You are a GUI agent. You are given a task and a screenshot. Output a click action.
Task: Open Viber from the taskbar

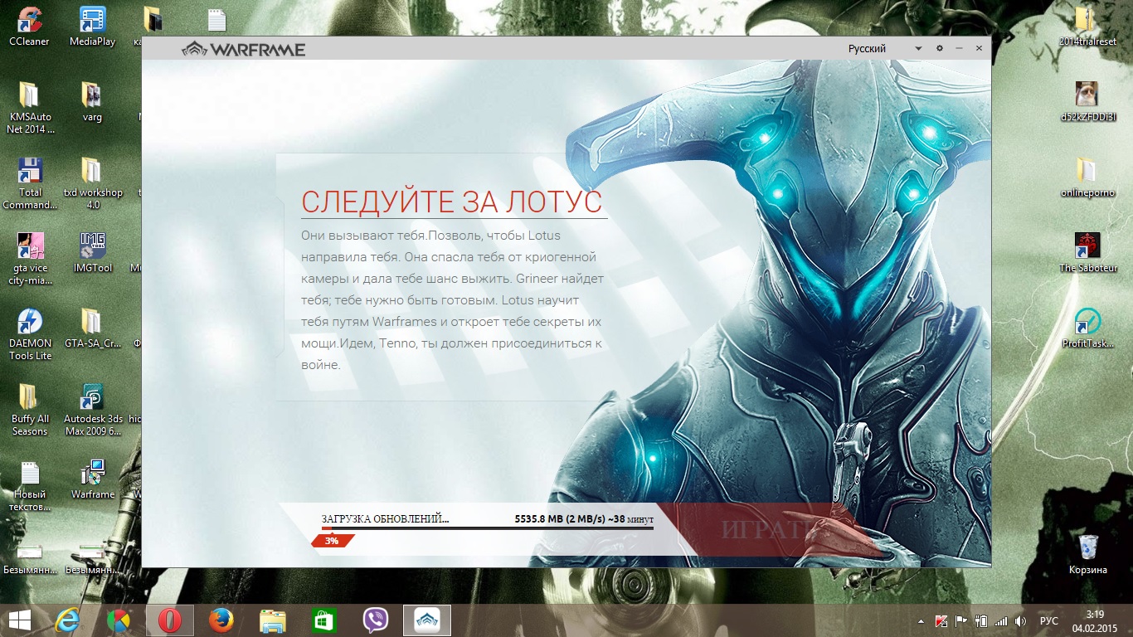[376, 620]
